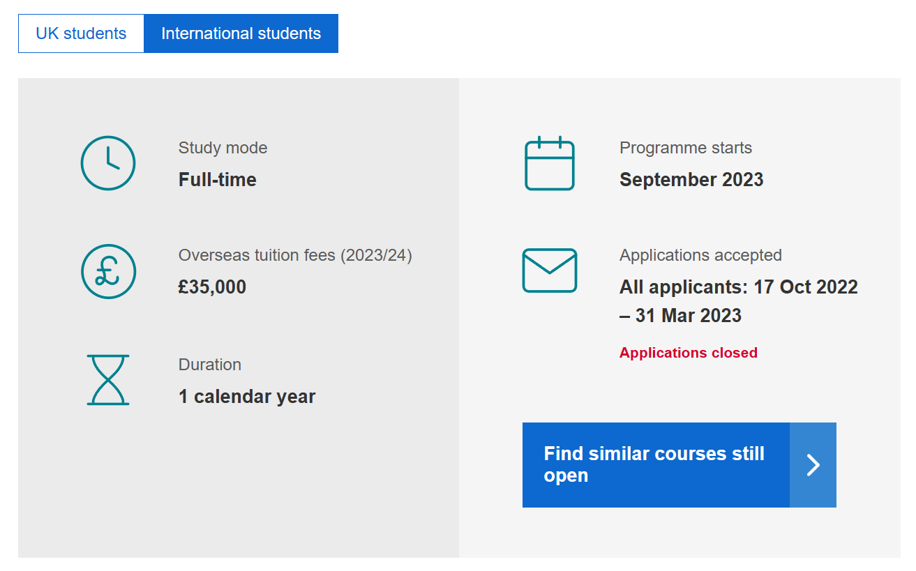Image resolution: width=916 pixels, height=571 pixels.
Task: Click the clock icon beside Study mode
Action: click(108, 163)
